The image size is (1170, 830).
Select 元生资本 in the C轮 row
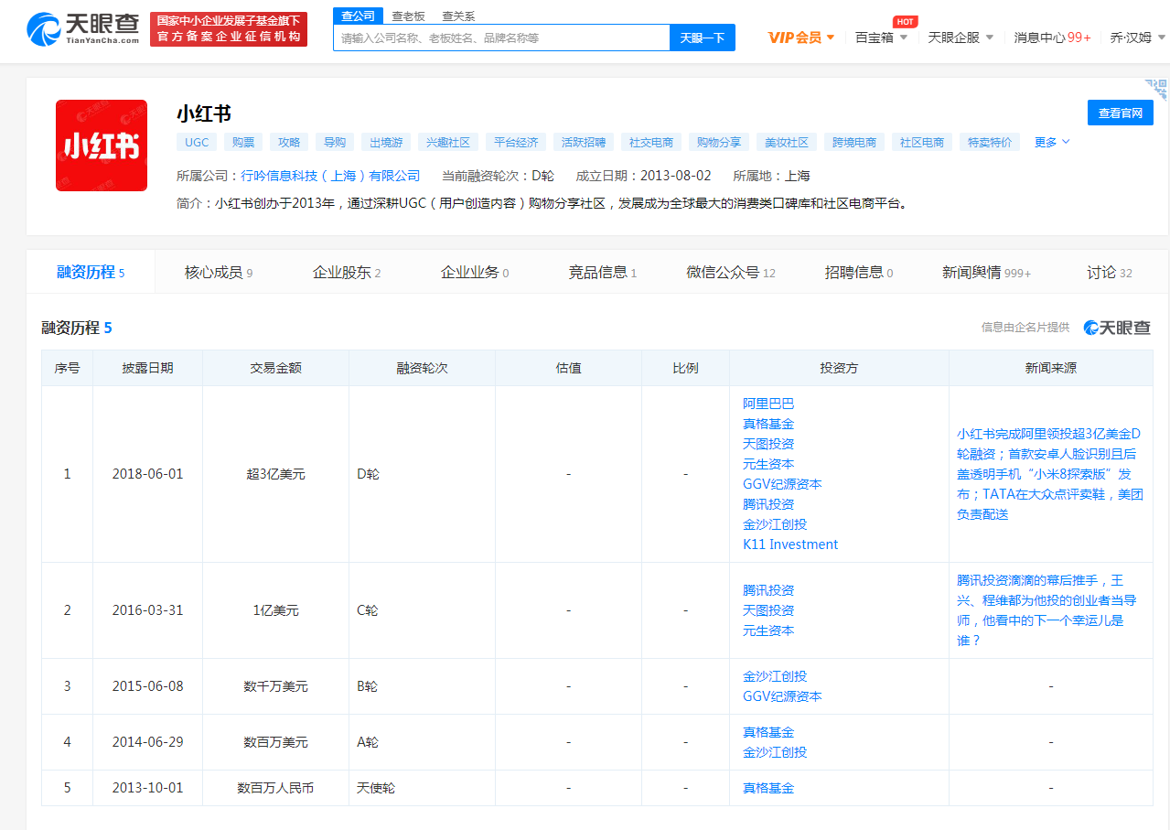point(768,631)
